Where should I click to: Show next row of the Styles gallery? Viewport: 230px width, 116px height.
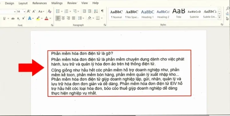click(x=219, y=14)
